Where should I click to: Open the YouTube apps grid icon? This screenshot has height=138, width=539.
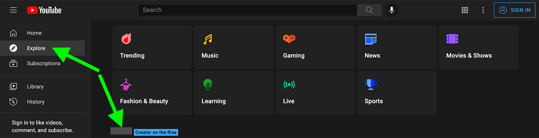tap(465, 10)
